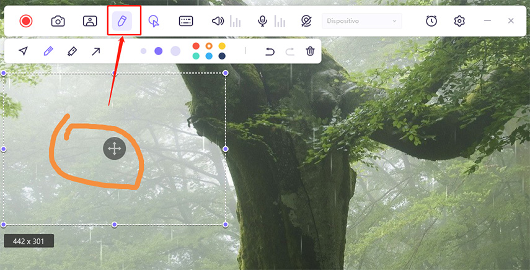Redo the annotation stroke

click(x=289, y=51)
